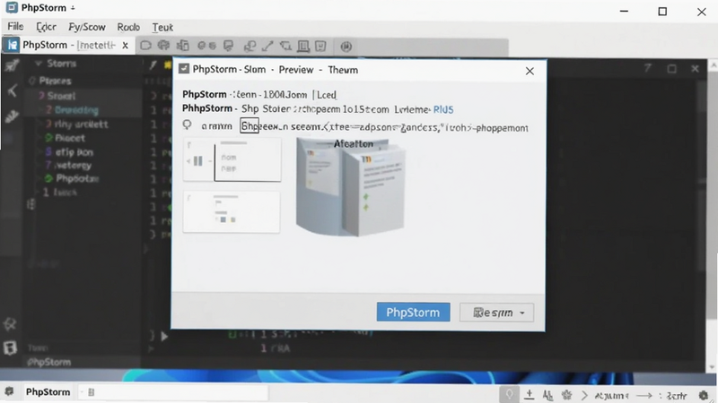Viewport: 718px width, 403px height.
Task: Click the back arrow icon in left sidebar
Action: 12,90
